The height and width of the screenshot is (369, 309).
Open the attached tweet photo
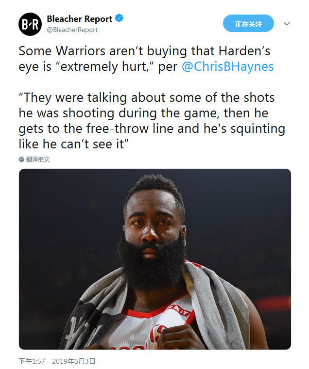(x=154, y=259)
